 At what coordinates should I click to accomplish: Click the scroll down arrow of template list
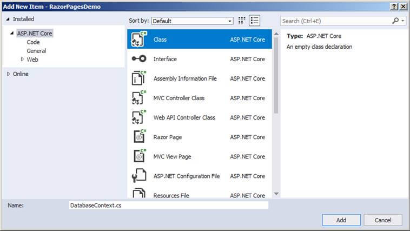pyautogui.click(x=276, y=194)
